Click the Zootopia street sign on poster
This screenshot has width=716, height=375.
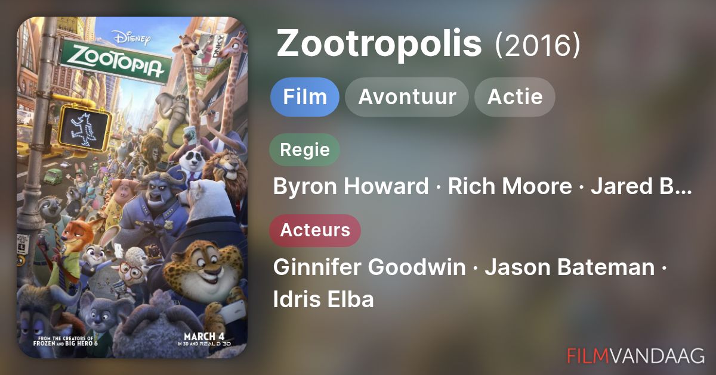[112, 61]
